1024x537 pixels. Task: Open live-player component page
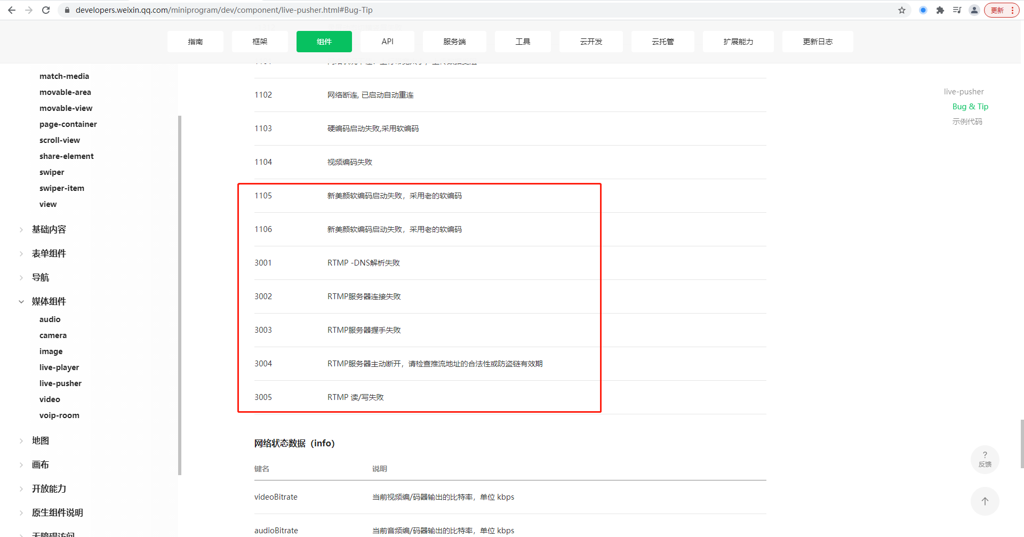pyautogui.click(x=59, y=367)
